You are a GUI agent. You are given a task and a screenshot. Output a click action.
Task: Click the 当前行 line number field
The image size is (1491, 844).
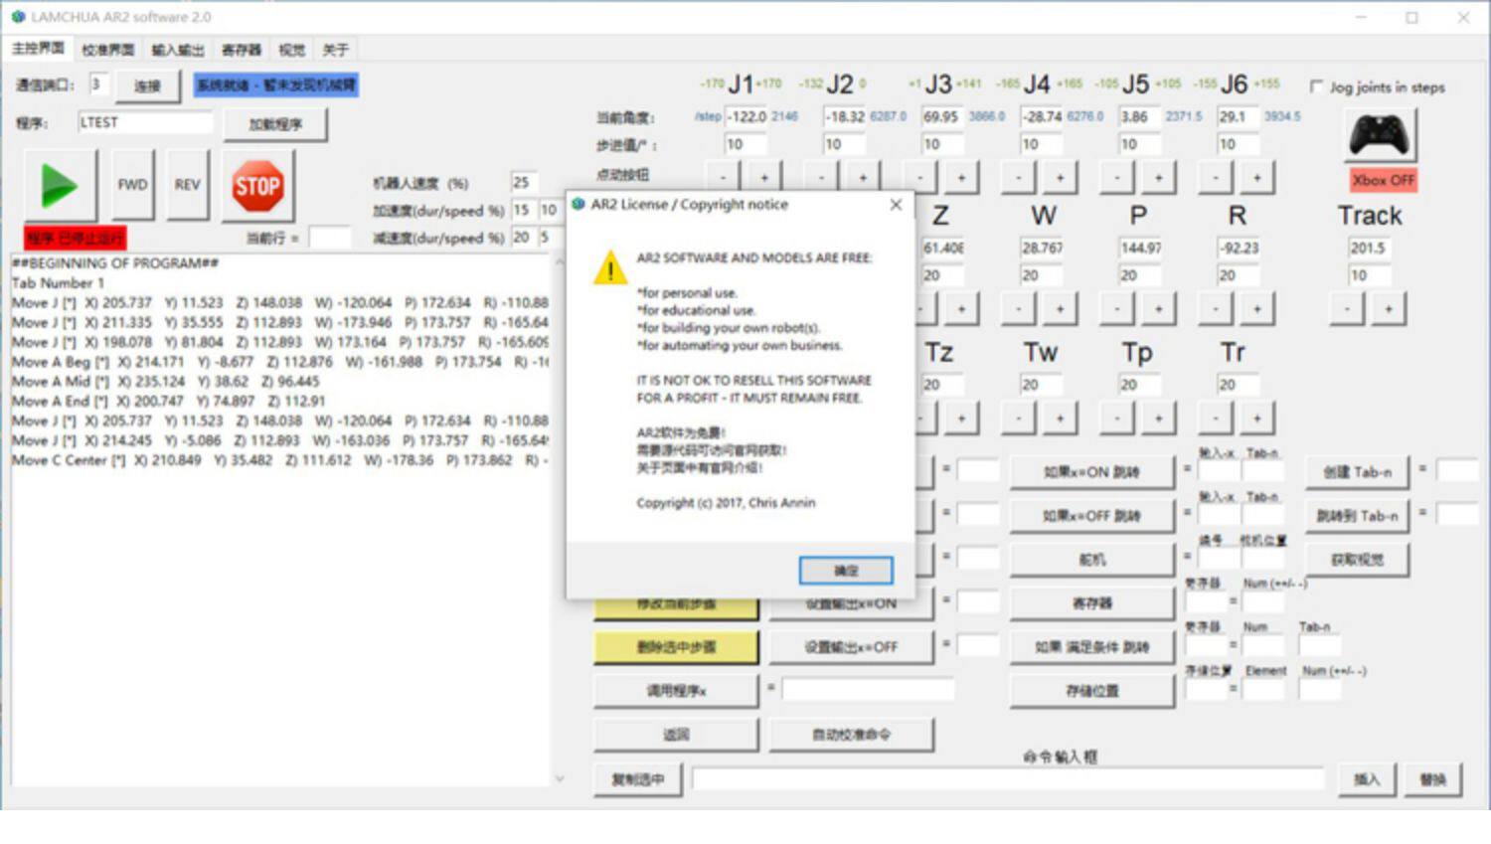[329, 238]
